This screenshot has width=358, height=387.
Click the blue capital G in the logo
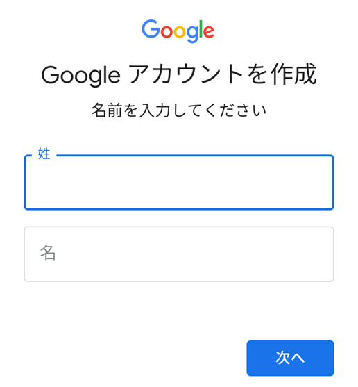pos(151,28)
